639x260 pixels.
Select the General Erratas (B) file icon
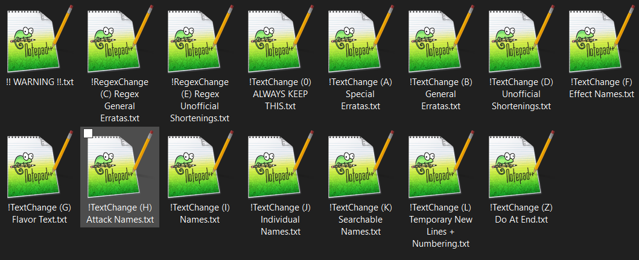[x=441, y=39]
